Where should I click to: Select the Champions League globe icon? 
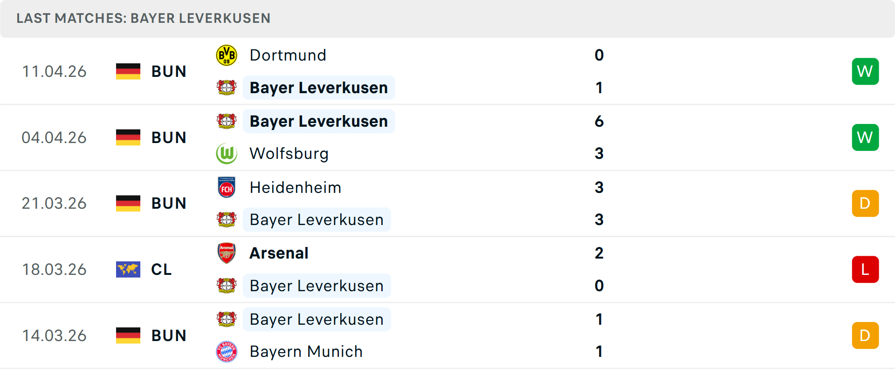click(128, 269)
